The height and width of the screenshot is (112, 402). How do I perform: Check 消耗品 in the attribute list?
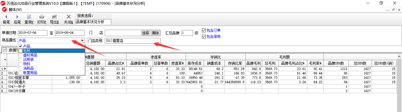(20, 68)
